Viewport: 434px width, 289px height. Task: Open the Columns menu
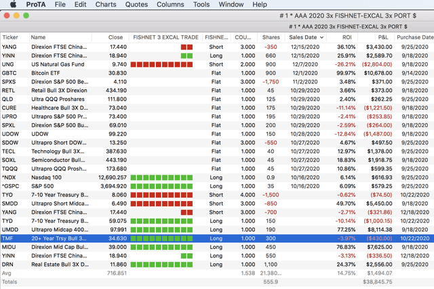(x=170, y=5)
